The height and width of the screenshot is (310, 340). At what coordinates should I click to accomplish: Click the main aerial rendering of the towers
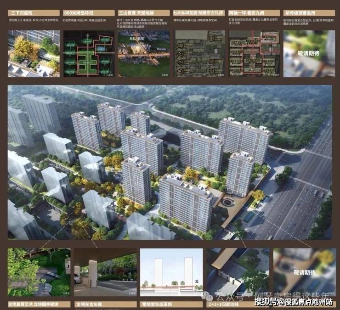(170, 163)
